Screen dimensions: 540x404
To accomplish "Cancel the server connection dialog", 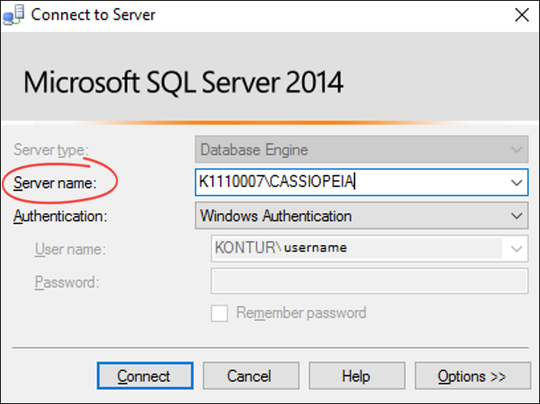I will (249, 376).
